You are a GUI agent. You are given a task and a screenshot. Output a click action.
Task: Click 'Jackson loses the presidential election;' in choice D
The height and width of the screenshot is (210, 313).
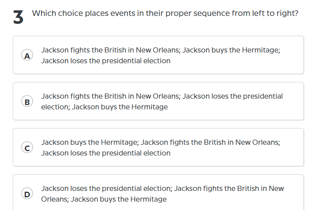106,189
